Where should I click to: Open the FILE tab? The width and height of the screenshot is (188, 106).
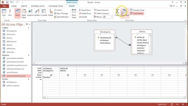pos(5,6)
